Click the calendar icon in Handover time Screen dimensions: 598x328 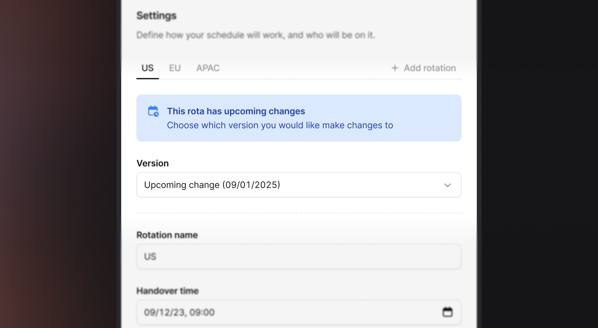(447, 312)
